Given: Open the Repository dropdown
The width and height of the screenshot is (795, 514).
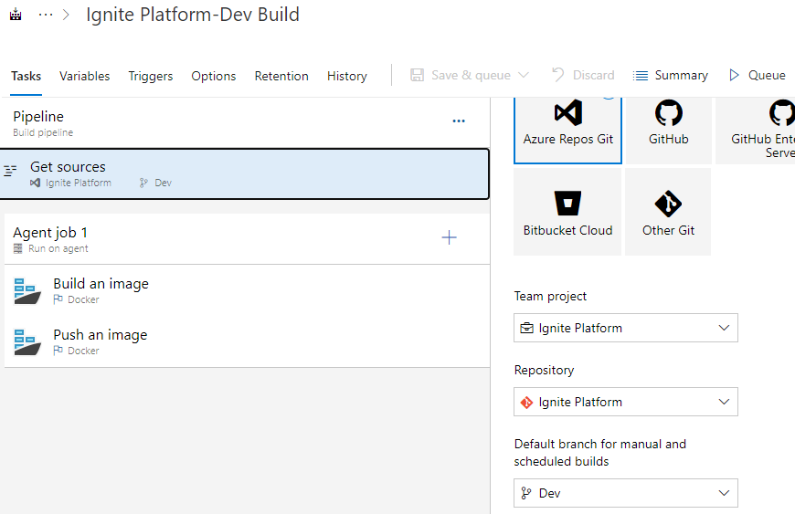Looking at the screenshot, I should click(x=626, y=402).
